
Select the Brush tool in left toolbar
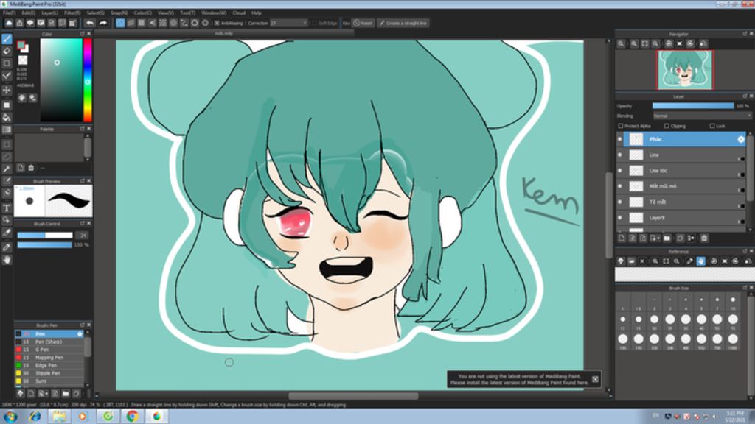tap(7, 39)
